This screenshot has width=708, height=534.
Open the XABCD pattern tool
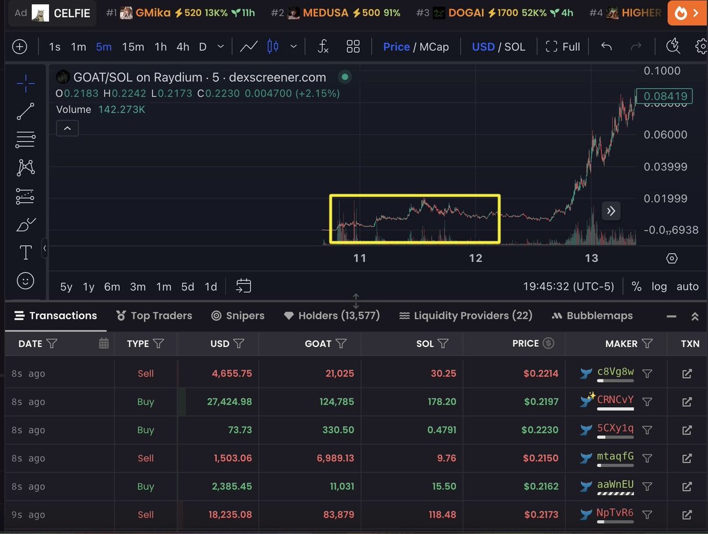tap(25, 168)
